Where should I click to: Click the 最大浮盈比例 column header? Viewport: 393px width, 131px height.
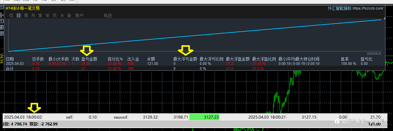click(264, 59)
